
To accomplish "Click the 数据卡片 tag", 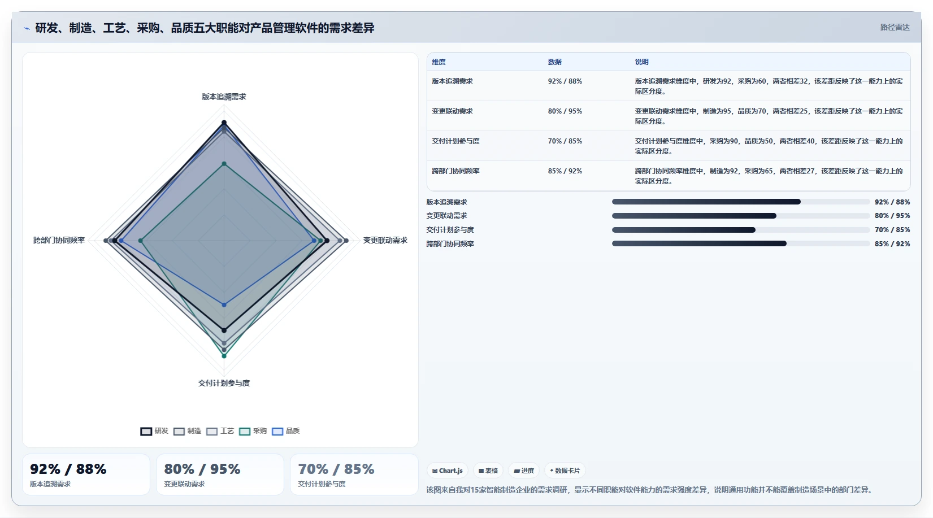I will [565, 471].
